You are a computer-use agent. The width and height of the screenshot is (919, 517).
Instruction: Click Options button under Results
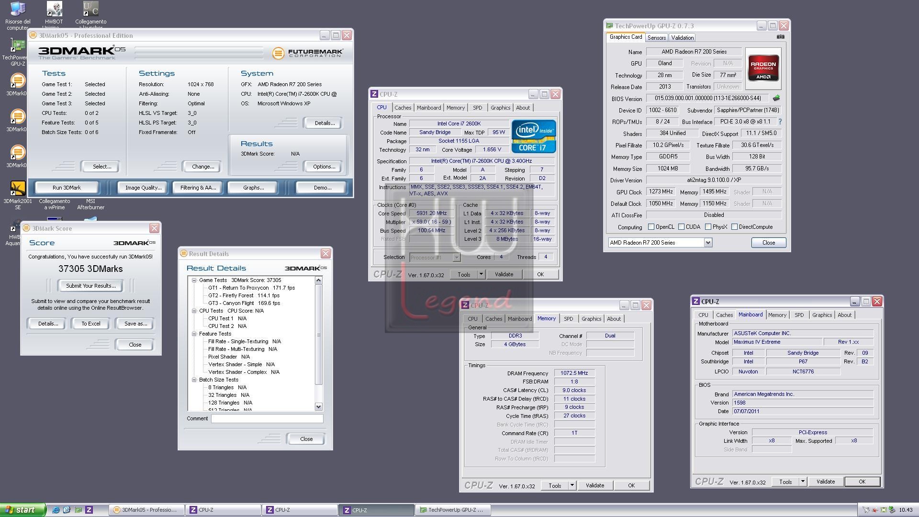click(324, 167)
